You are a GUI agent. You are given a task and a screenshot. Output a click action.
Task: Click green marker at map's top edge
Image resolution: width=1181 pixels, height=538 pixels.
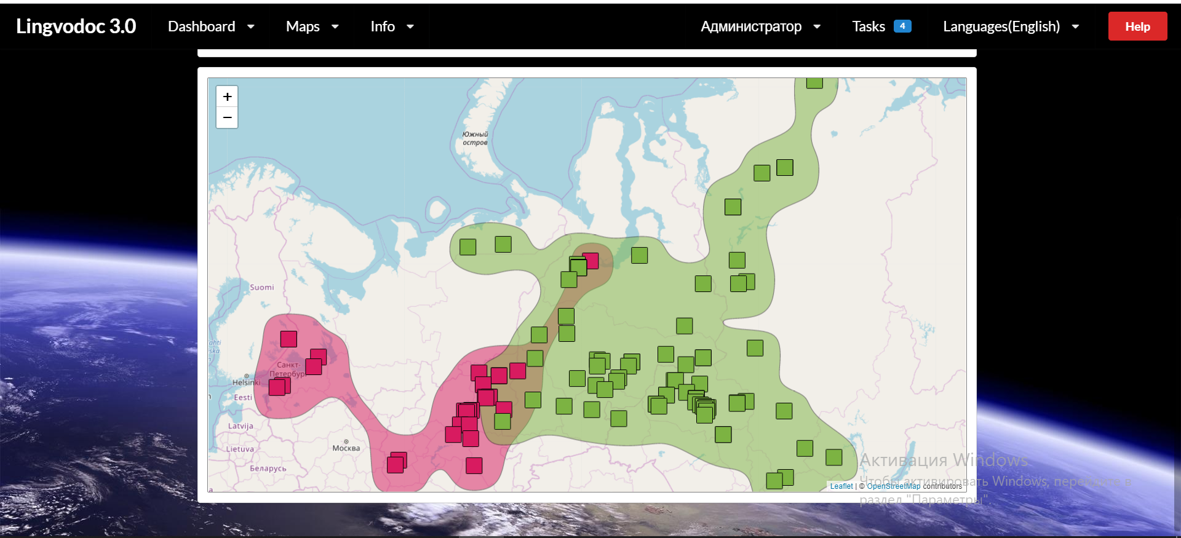(814, 82)
